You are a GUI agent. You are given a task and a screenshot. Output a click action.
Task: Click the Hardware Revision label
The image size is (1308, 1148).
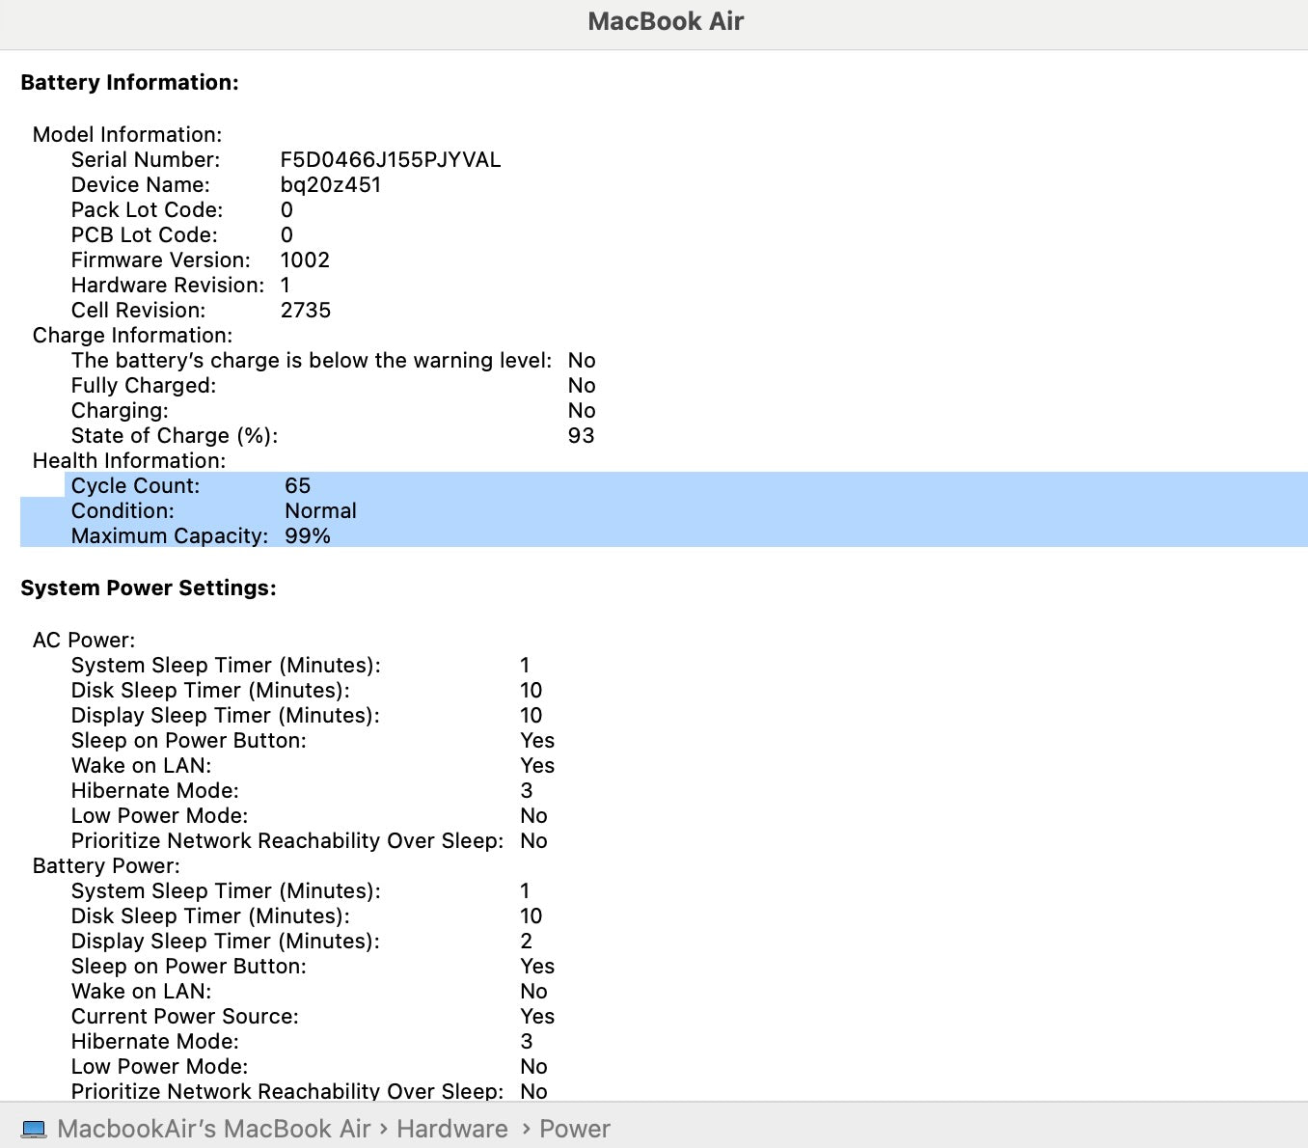pos(168,286)
